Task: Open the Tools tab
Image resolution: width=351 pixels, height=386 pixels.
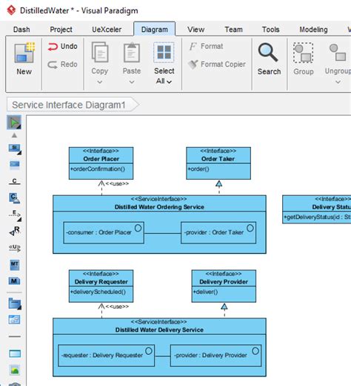Action: point(270,30)
